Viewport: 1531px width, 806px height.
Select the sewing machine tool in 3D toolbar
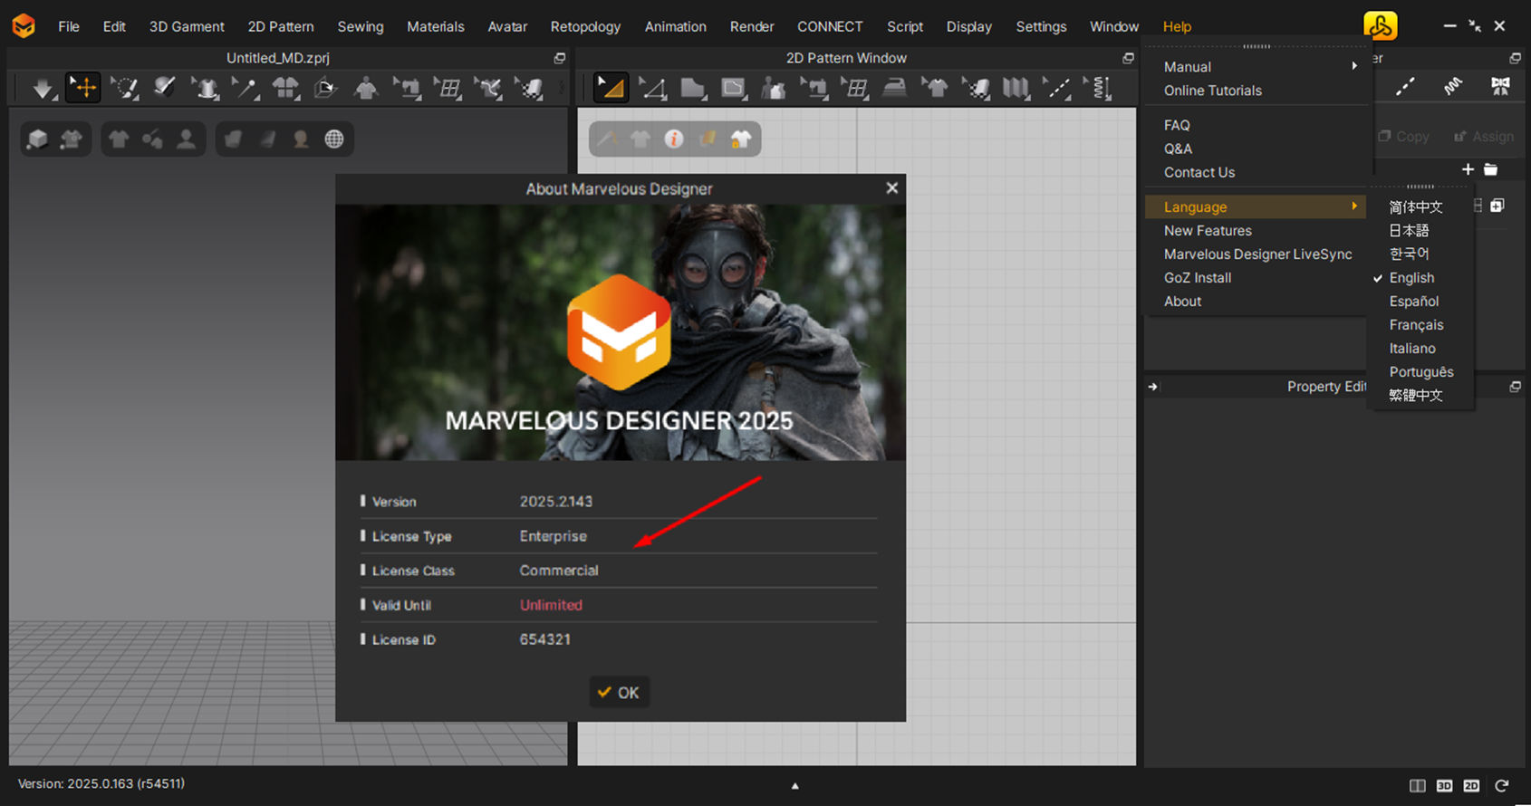click(407, 88)
